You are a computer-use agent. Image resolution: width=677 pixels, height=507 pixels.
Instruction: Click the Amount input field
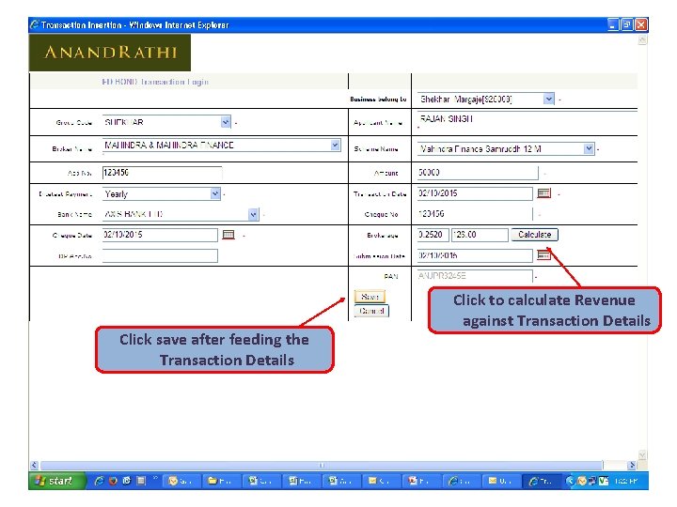point(478,173)
